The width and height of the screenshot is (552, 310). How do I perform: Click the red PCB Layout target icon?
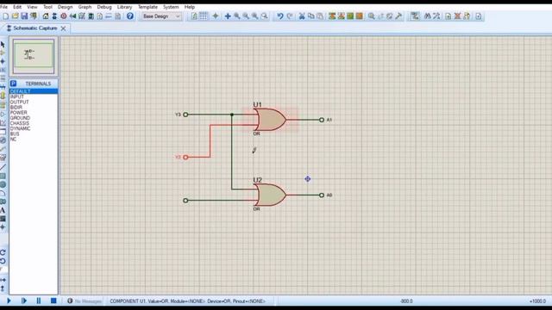(63, 16)
